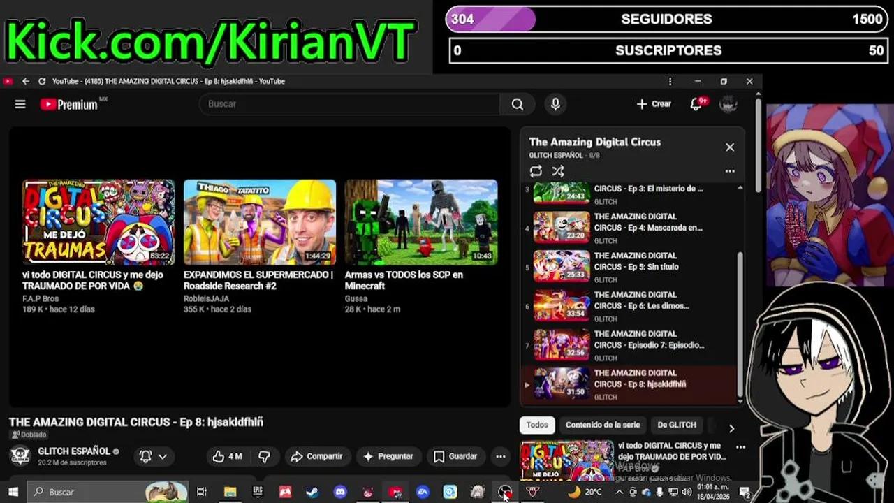Open weather widget showing 20°C
Screen dimensions: 894x503
tap(585, 492)
